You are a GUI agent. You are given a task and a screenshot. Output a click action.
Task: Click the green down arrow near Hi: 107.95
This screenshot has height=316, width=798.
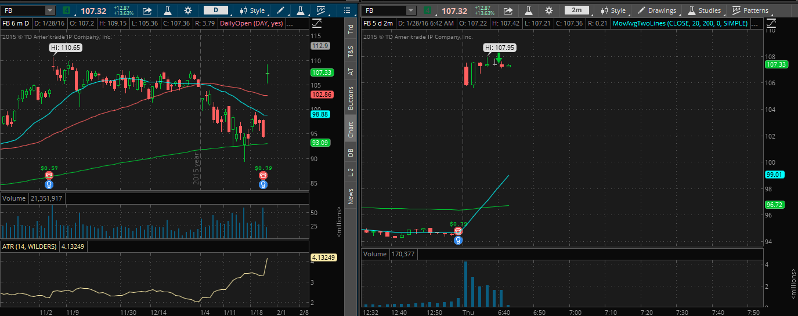click(499, 59)
